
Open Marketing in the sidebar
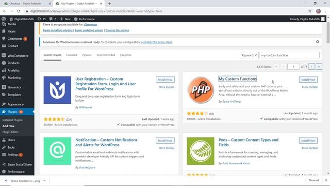click(x=14, y=78)
